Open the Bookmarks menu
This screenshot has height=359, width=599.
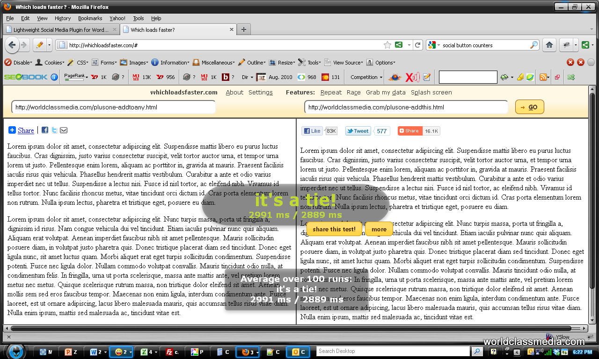pos(90,18)
